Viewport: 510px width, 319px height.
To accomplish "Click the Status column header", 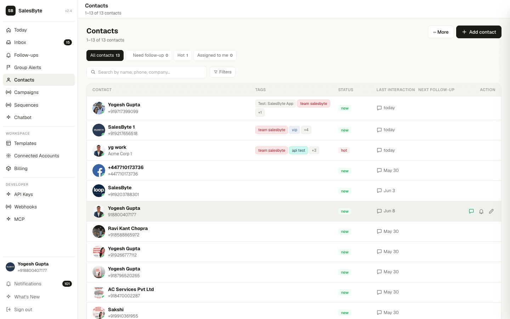I will (346, 90).
